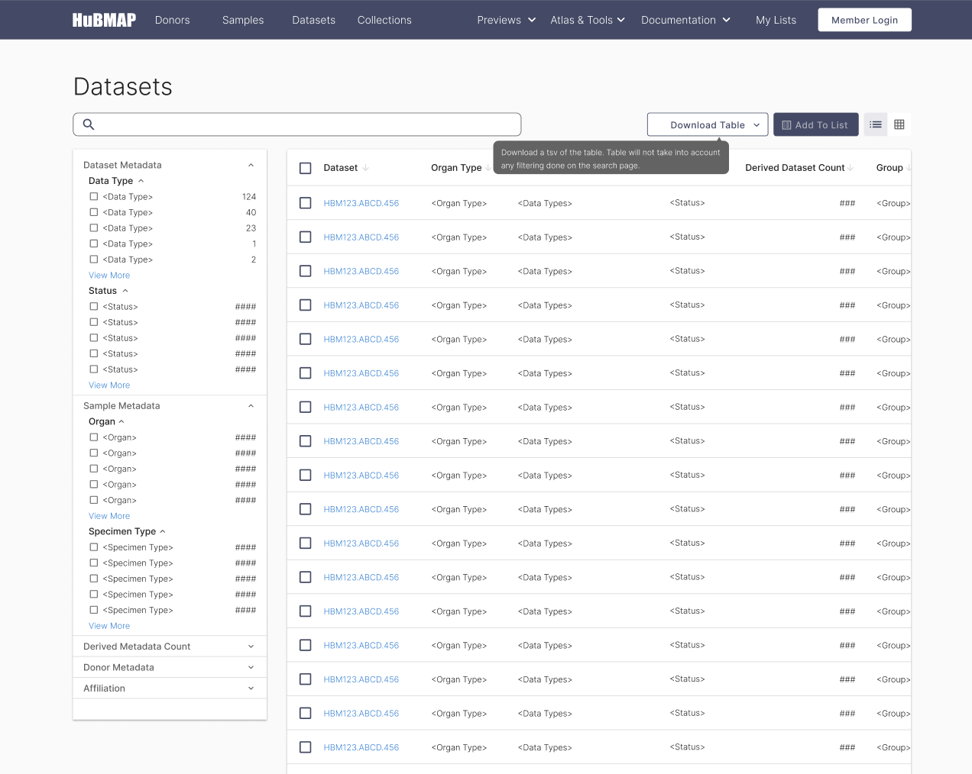
Task: Click the Member Login button
Action: [x=864, y=19]
